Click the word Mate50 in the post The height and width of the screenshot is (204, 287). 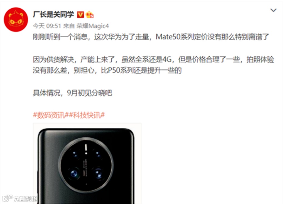coord(168,37)
